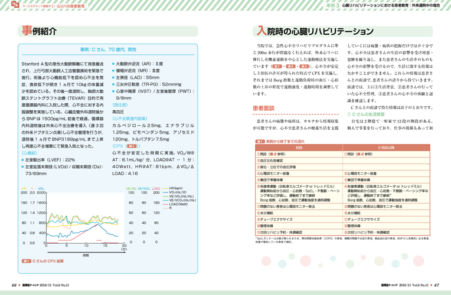The height and width of the screenshot is (295, 451).
Task: Click '⑩整理体操' in the 初回 column
Action: tap(265, 226)
